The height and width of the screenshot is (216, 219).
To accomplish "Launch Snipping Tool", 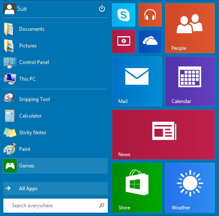I will click(55, 99).
